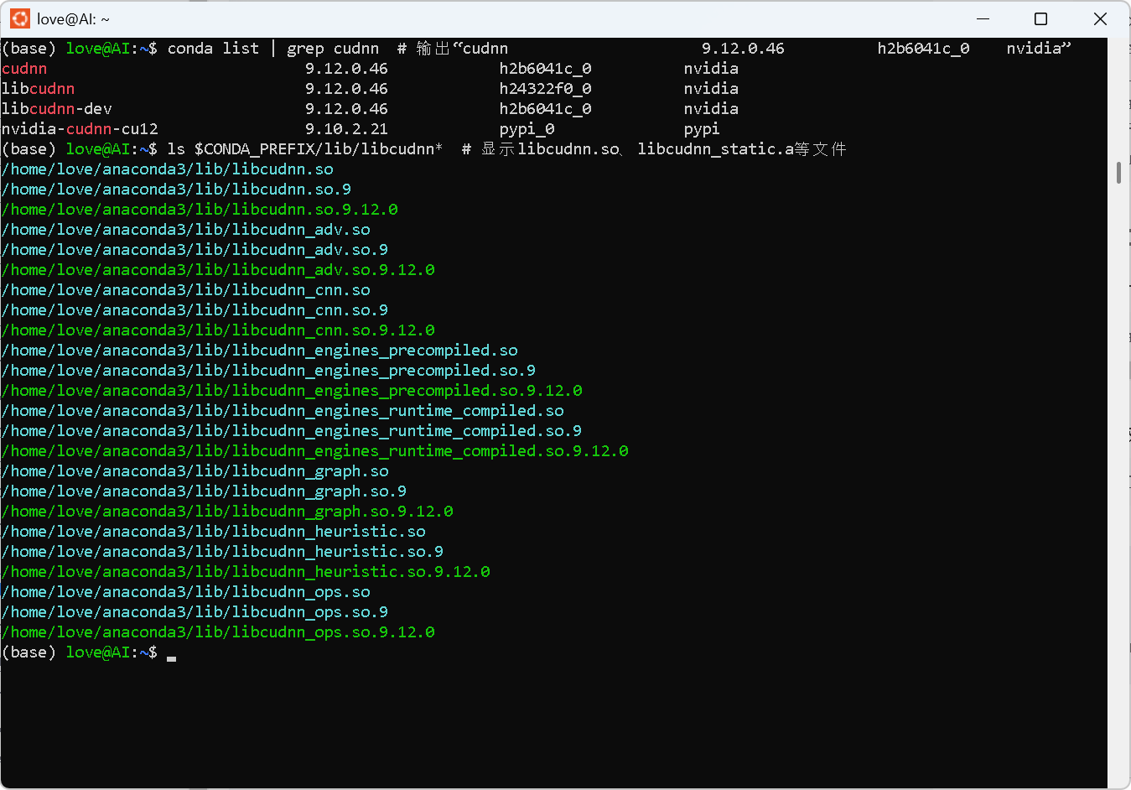Click path ending libcudnn_engines_precompiled.so
1131x790 pixels.
pos(260,351)
